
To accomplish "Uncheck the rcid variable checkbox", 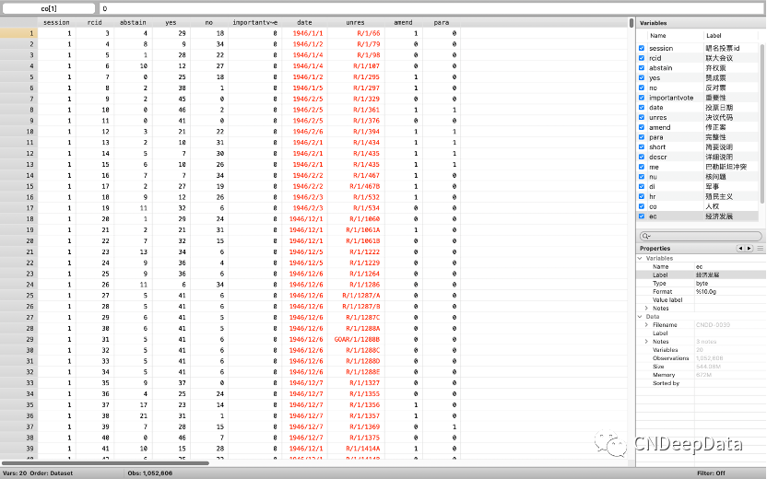I will pos(642,58).
